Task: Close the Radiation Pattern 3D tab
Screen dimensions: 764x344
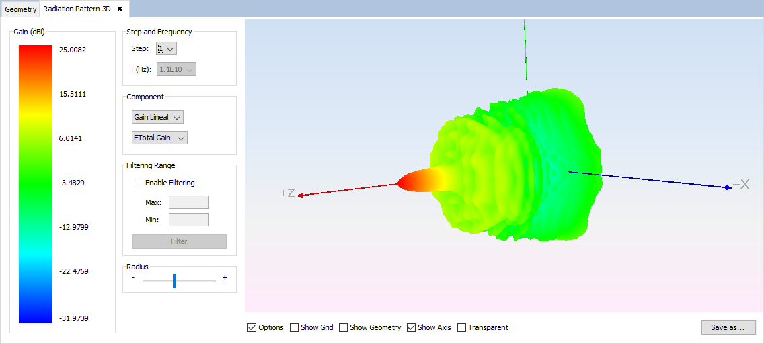Action: [x=120, y=9]
